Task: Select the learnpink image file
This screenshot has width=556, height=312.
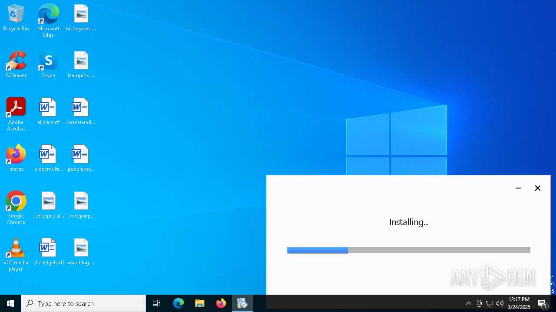Action: [x=81, y=65]
